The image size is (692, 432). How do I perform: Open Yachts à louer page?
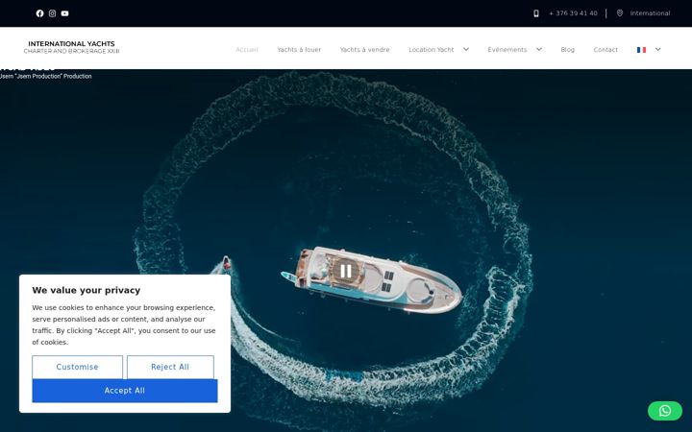299,50
